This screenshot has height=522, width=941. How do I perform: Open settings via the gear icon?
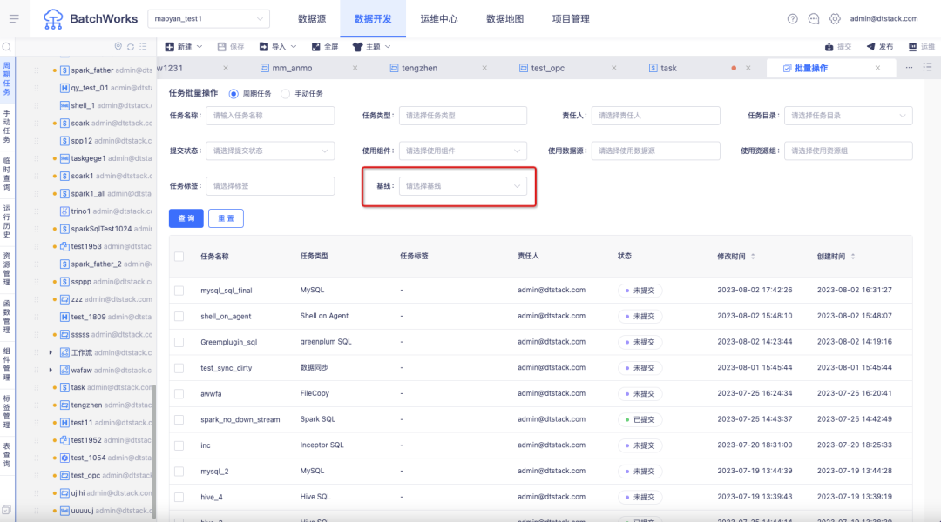click(x=835, y=18)
